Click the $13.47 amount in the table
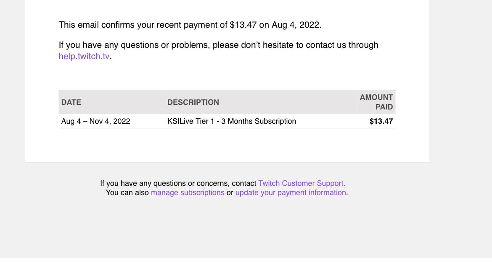 (x=381, y=121)
